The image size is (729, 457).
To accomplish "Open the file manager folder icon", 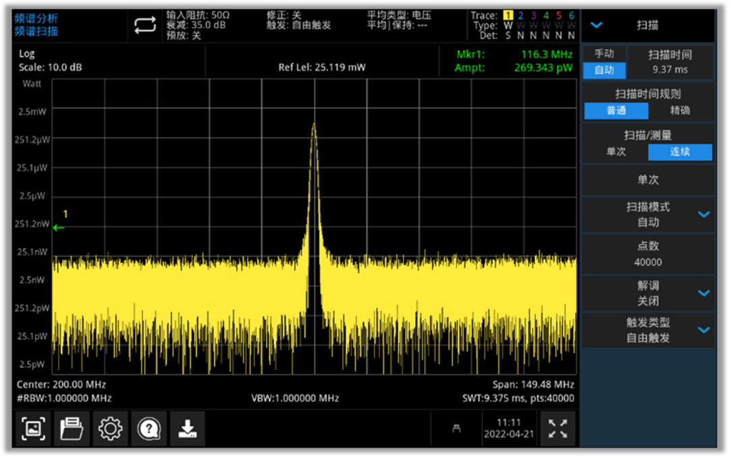I will point(72,429).
